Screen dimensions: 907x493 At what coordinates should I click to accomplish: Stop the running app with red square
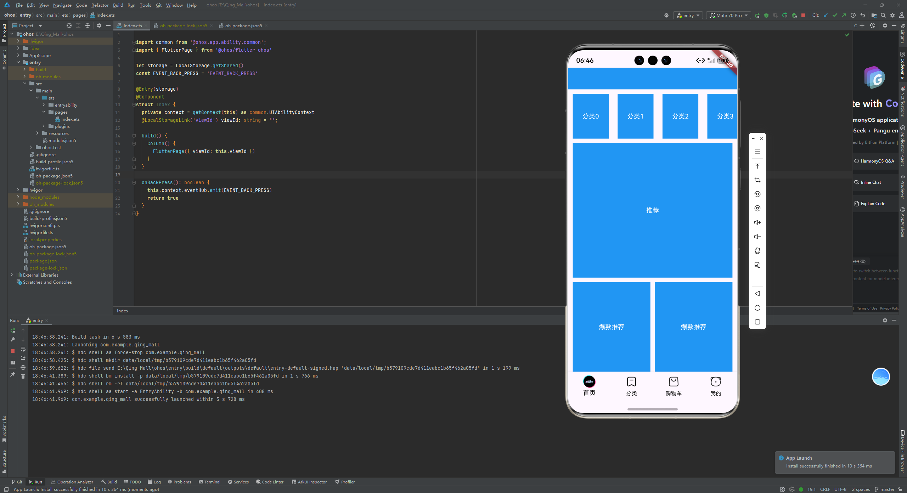coord(803,15)
